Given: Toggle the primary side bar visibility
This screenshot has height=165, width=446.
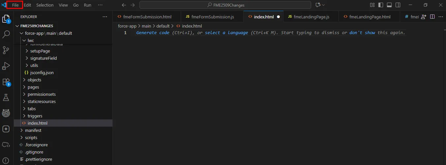Looking at the screenshot, I should click(381, 5).
